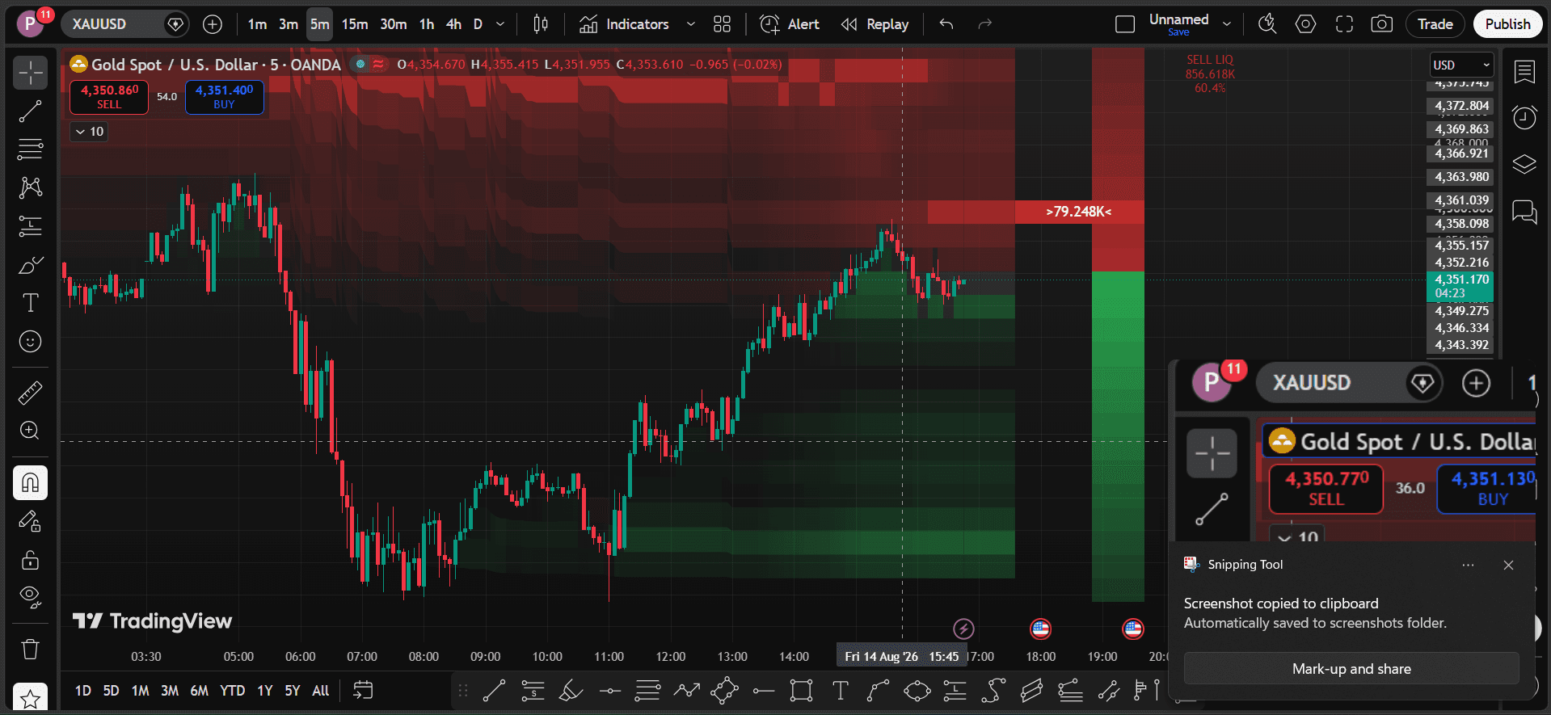Screen dimensions: 1551x715
Task: Switch to the 1h timeframe
Action: pos(427,24)
